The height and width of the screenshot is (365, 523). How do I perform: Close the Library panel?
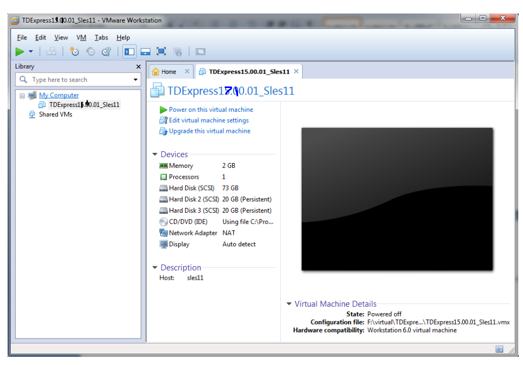138,66
